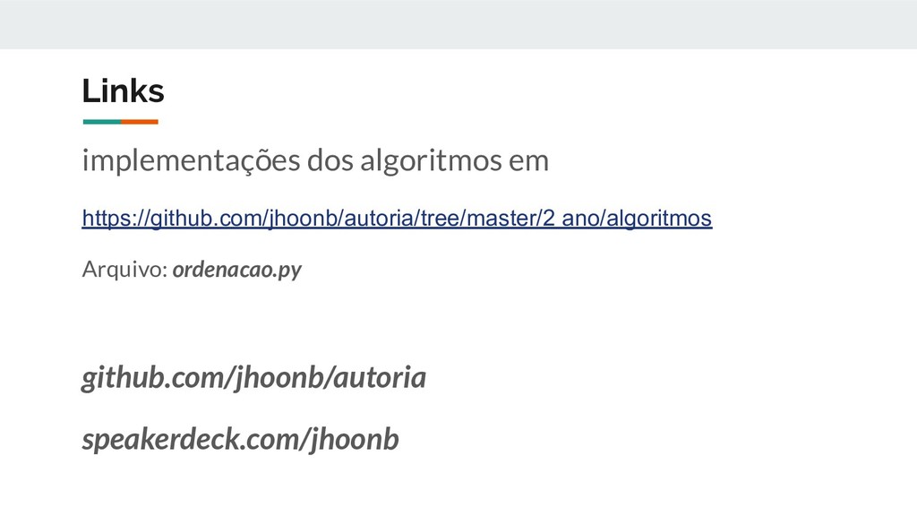Click the "Links" slide heading
This screenshot has width=917, height=516.
(x=124, y=90)
